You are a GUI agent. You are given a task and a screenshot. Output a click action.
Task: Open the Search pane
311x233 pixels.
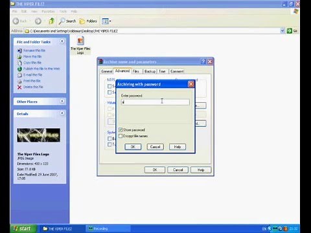coord(67,21)
